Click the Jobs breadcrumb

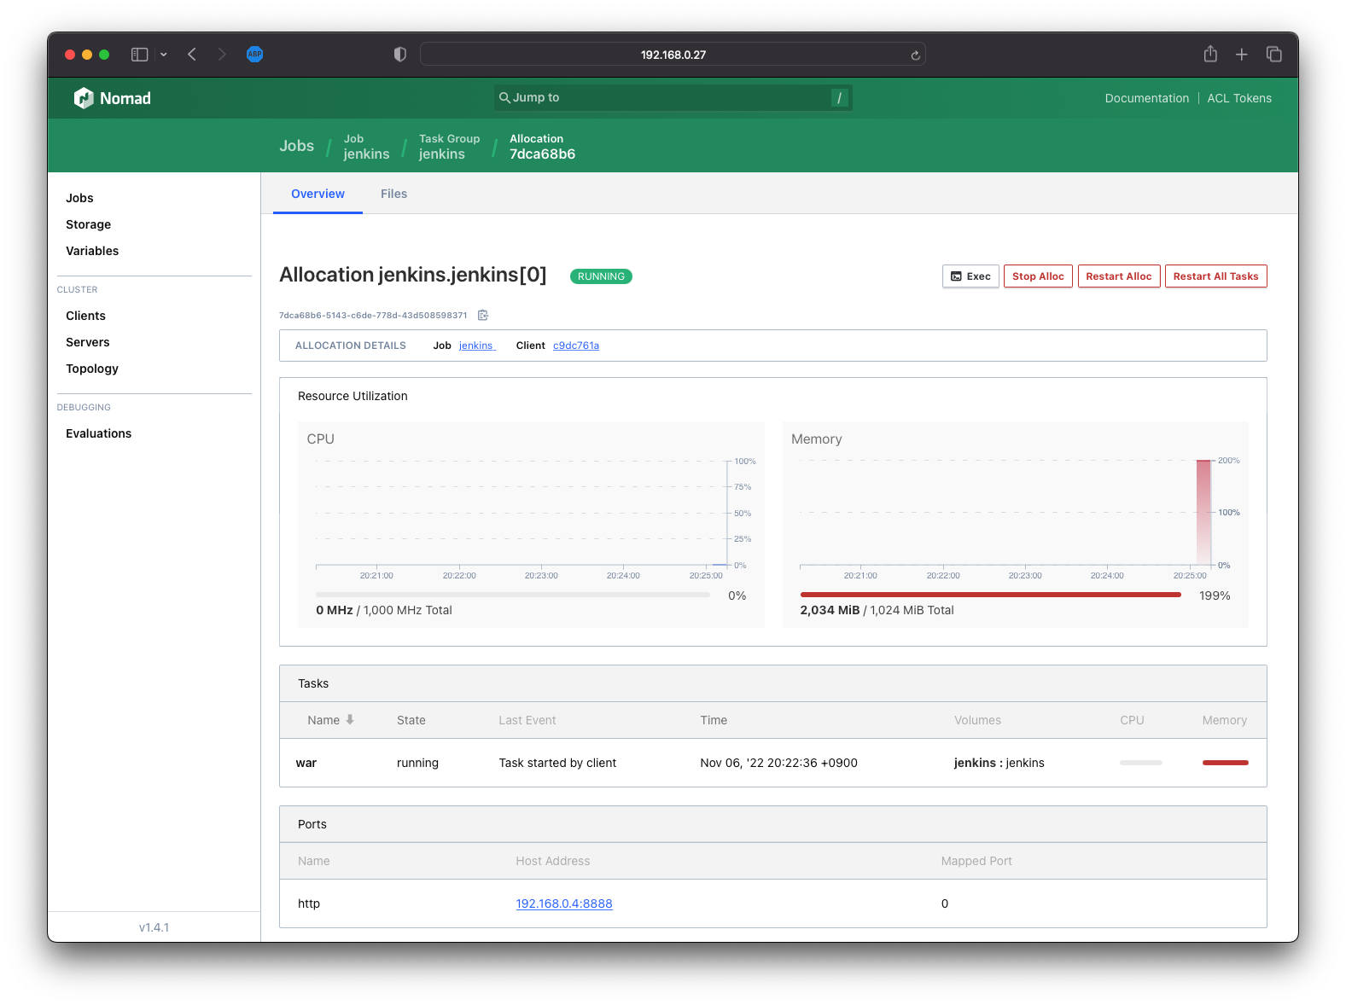click(296, 146)
